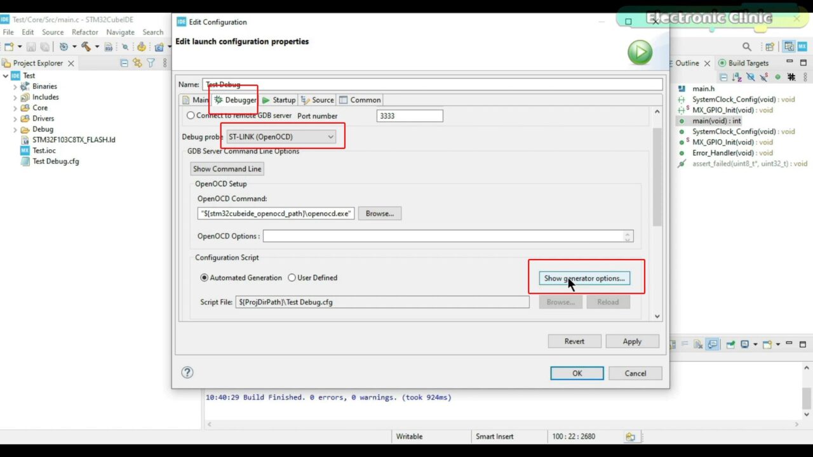Click Clear Console icon in console toolbar
813x457 pixels.
coord(698,345)
